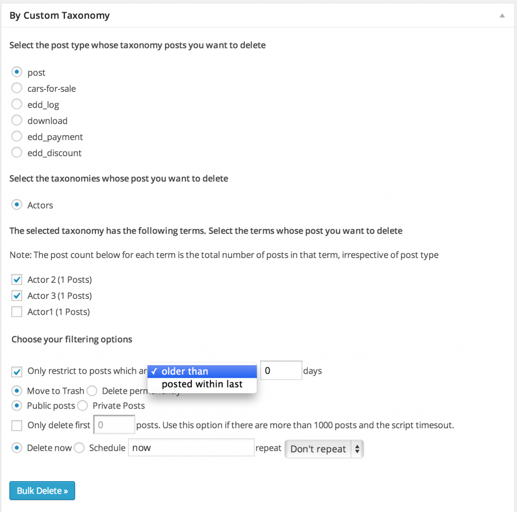The height and width of the screenshot is (512, 517).
Task: Uncheck the Actor 2 term
Action: click(x=16, y=279)
